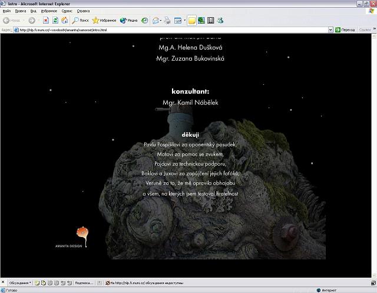
Task: Open the Edit button dropdown arrow
Action: click(x=184, y=21)
